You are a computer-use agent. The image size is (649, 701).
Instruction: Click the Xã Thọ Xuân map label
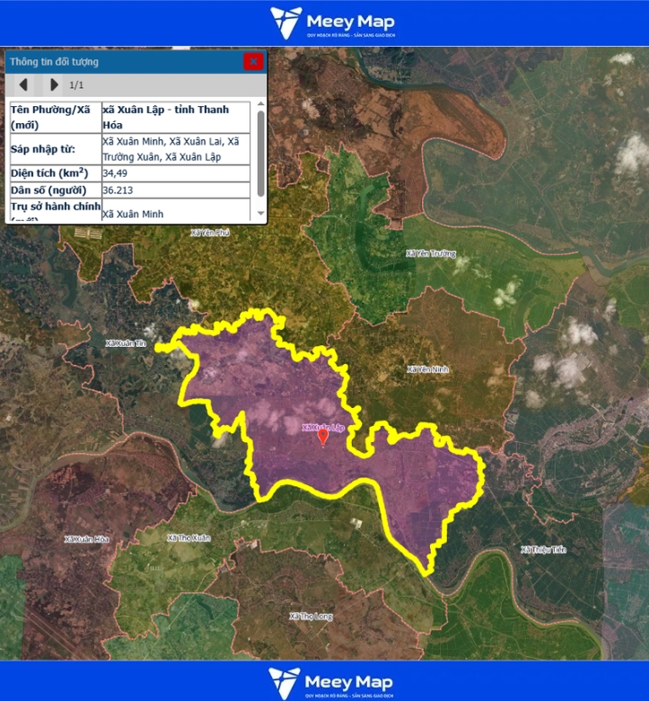point(189,537)
